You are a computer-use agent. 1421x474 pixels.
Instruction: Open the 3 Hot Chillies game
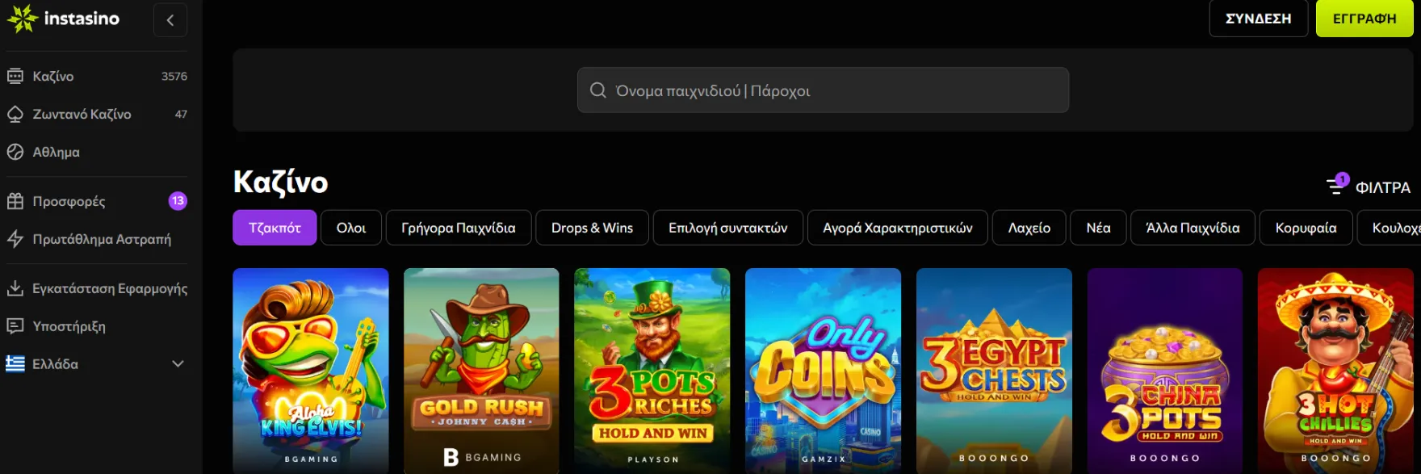pos(1335,371)
